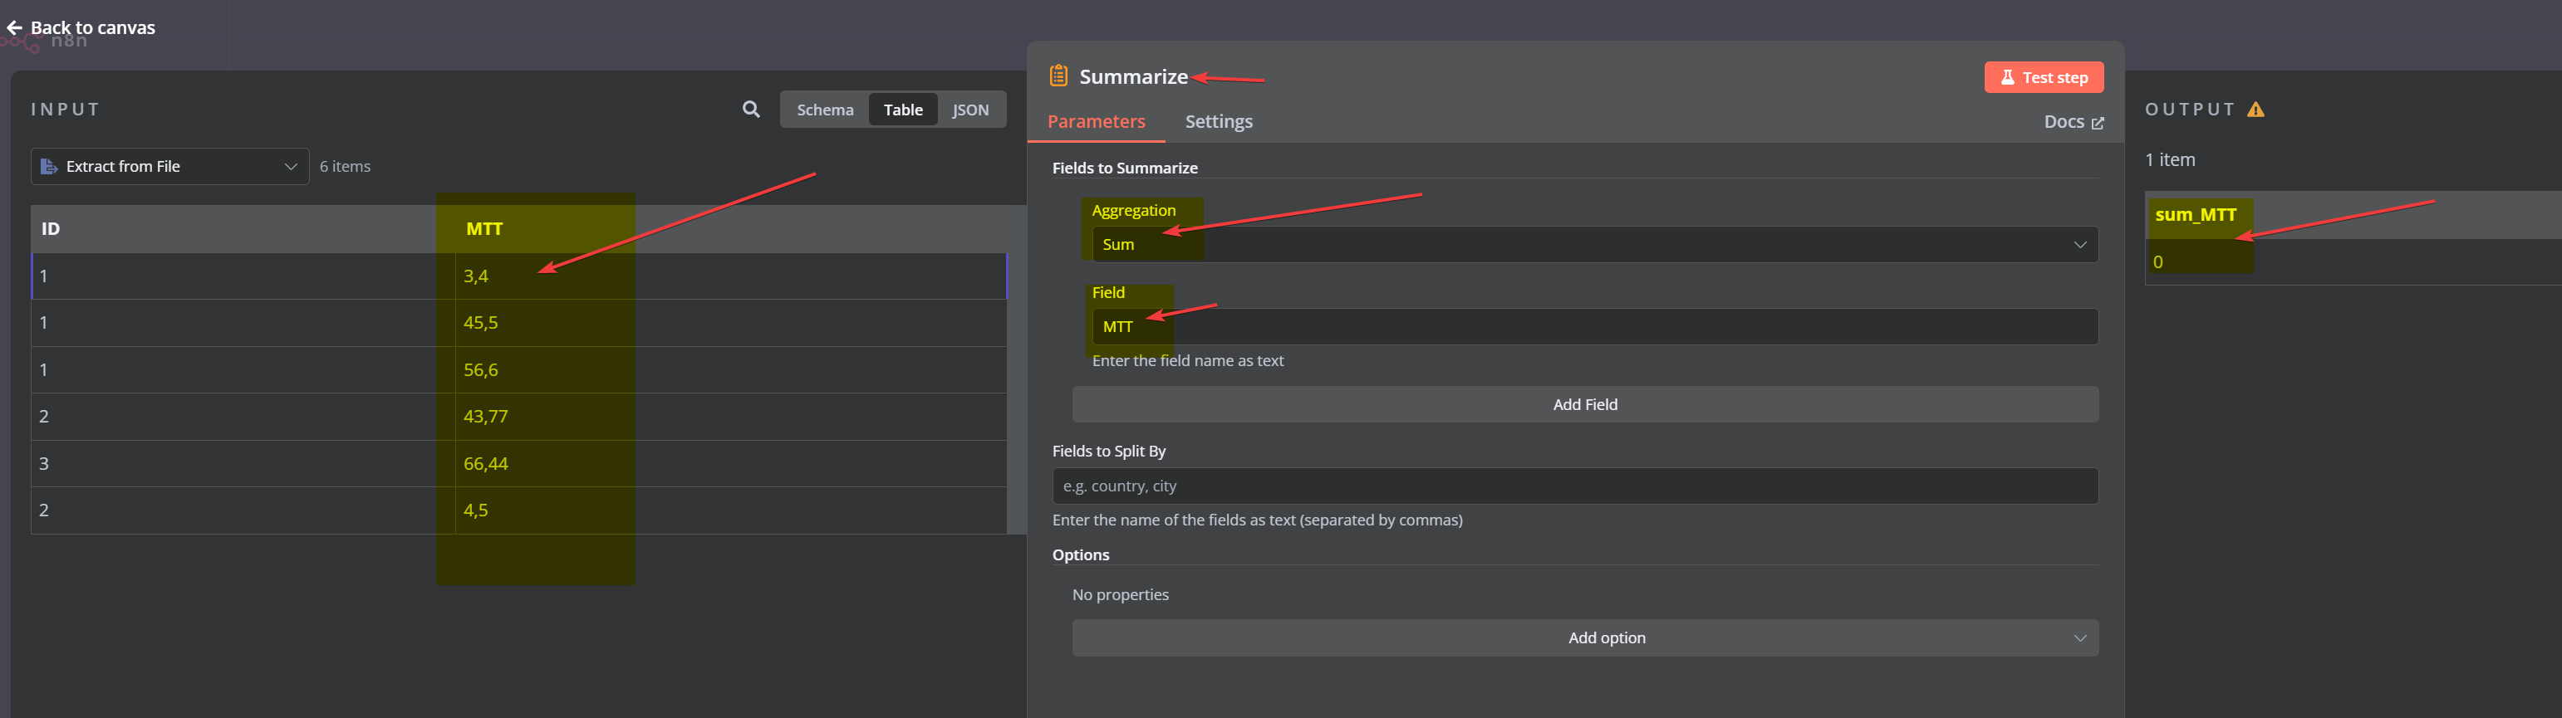The width and height of the screenshot is (2562, 718).
Task: Open Docs external link
Action: pos(2073,122)
